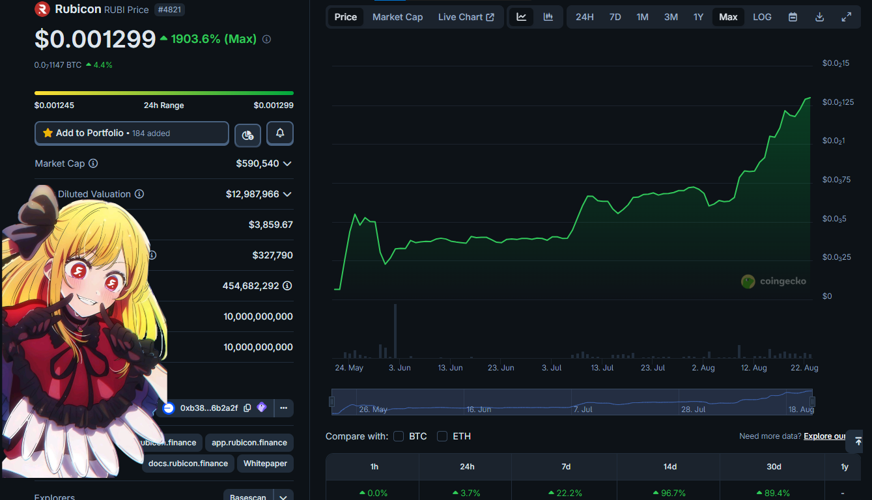The height and width of the screenshot is (500, 872).
Task: Toggle the LOG scale option
Action: (x=762, y=17)
